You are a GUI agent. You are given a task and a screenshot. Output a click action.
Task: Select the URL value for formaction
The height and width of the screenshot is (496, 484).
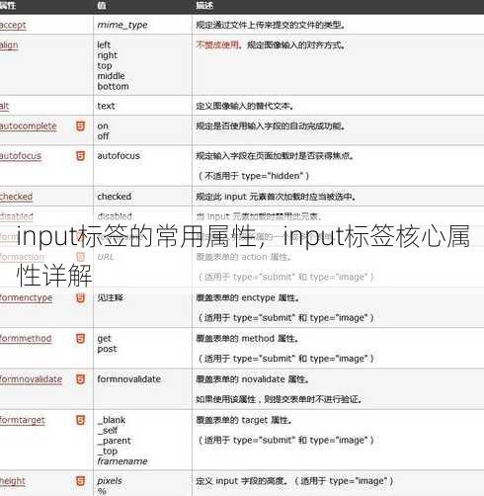pos(106,257)
